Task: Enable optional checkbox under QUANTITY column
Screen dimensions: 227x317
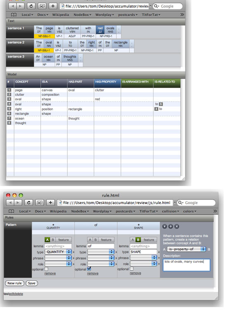Action: [46, 269]
